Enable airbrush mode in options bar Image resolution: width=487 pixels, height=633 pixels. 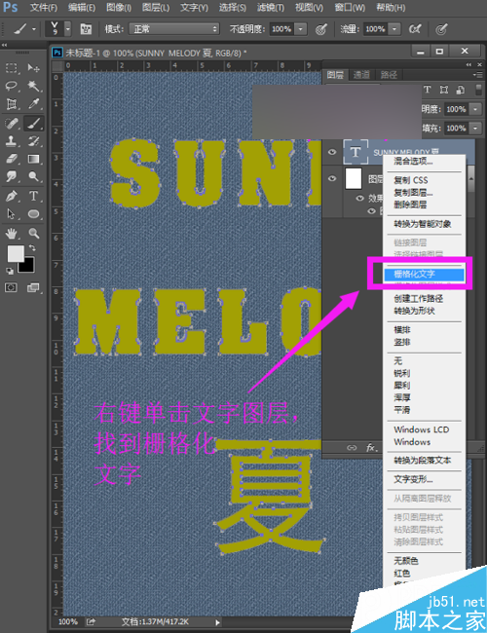tap(415, 29)
